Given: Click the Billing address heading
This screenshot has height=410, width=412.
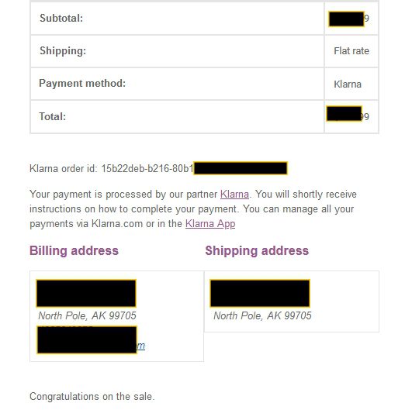Looking at the screenshot, I should (x=74, y=250).
